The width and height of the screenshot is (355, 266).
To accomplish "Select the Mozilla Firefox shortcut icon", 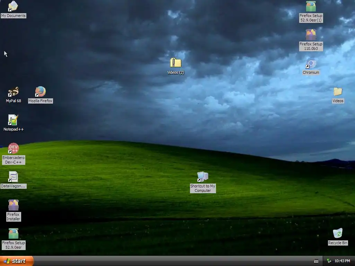I will tap(40, 91).
